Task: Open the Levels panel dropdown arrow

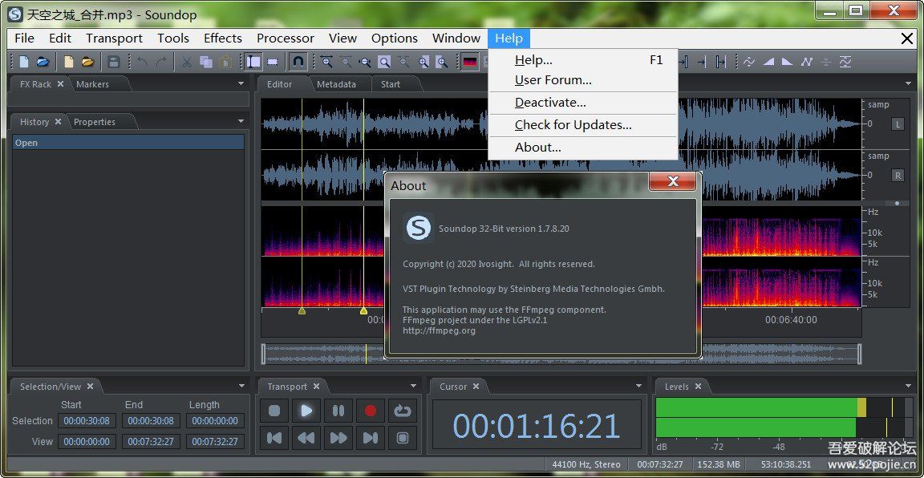Action: tap(910, 386)
